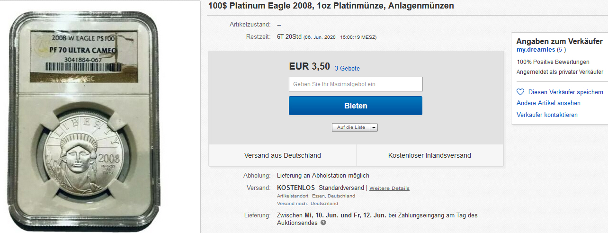Screen dimensions: 608x233
Task: Focus the maximum bid input field
Action: pyautogui.click(x=356, y=84)
